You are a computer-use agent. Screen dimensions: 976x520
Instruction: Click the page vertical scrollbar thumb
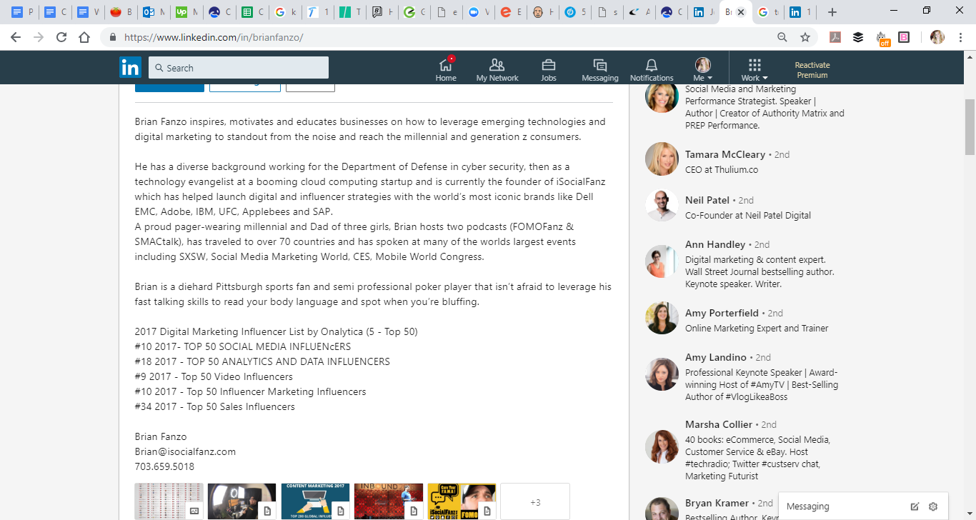970,127
